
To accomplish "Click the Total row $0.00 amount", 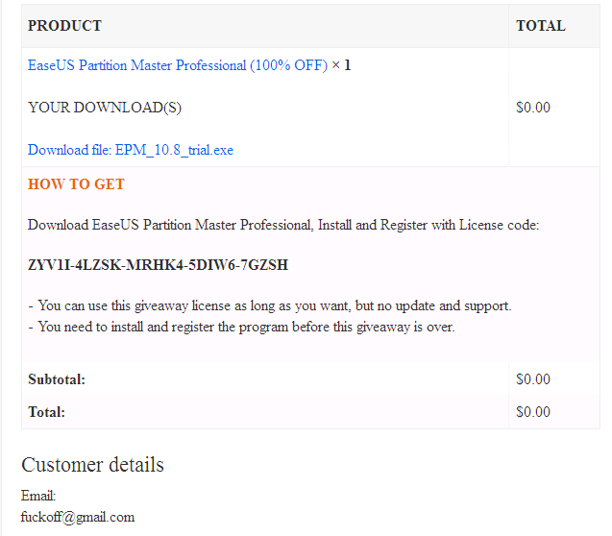I will coord(533,412).
